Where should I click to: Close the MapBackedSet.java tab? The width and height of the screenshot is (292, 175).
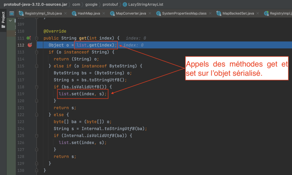click(x=257, y=13)
